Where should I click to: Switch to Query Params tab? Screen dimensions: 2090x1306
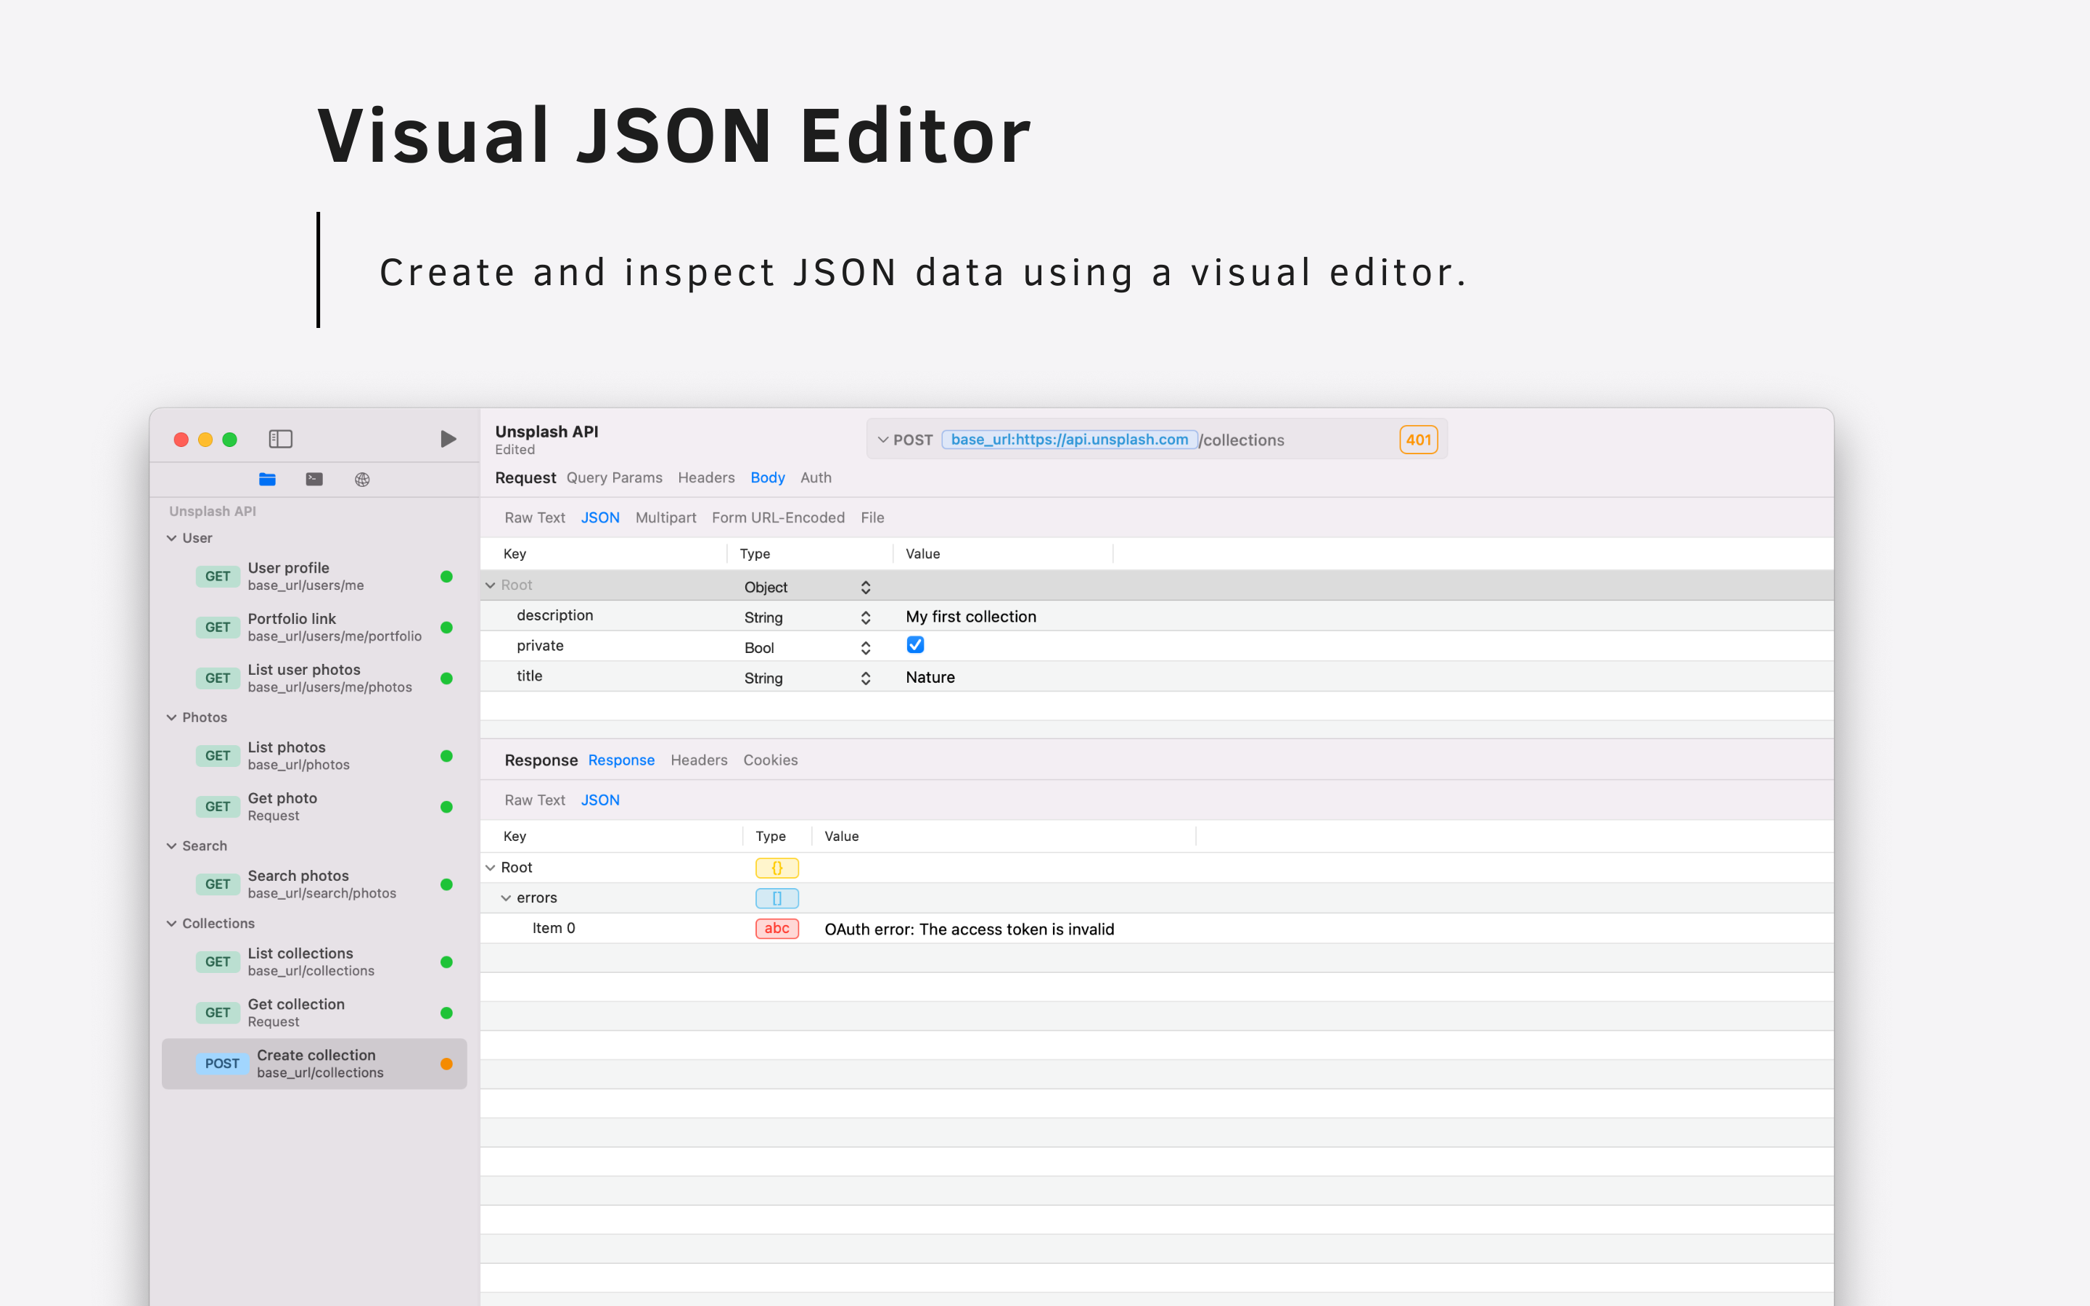coord(614,477)
